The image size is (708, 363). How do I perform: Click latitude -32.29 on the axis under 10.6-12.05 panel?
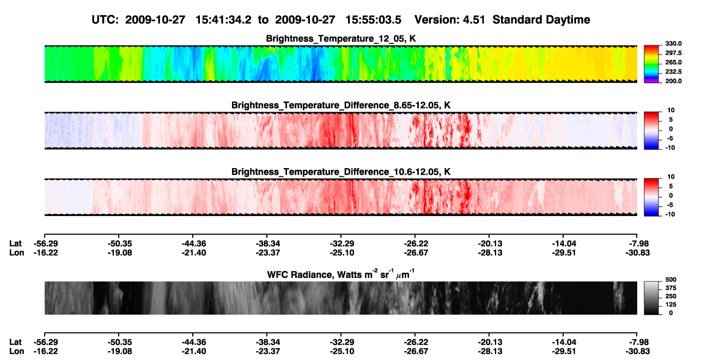pos(341,244)
